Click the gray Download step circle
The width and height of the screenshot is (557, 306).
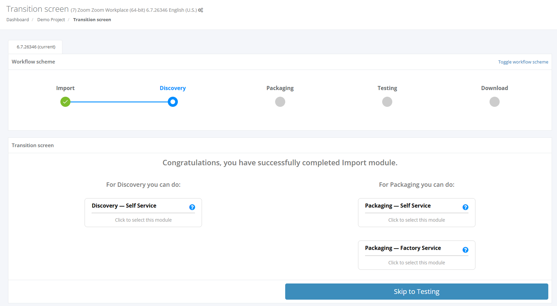[x=495, y=102]
